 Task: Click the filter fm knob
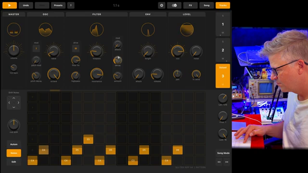point(76,60)
